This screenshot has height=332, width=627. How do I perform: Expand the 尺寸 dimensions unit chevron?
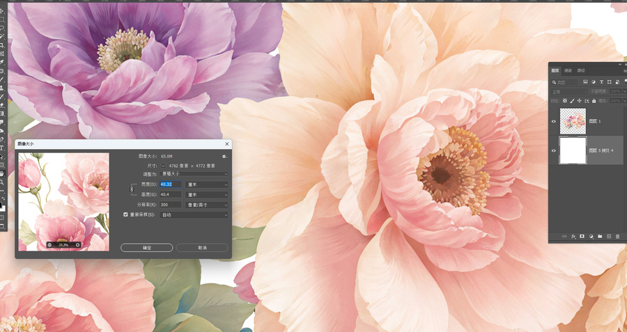163,166
